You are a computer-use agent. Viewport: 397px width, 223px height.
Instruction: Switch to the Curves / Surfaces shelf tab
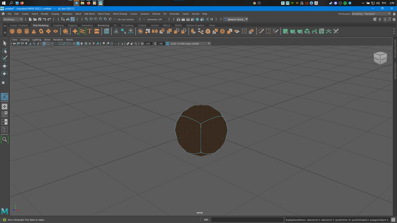click(x=19, y=25)
